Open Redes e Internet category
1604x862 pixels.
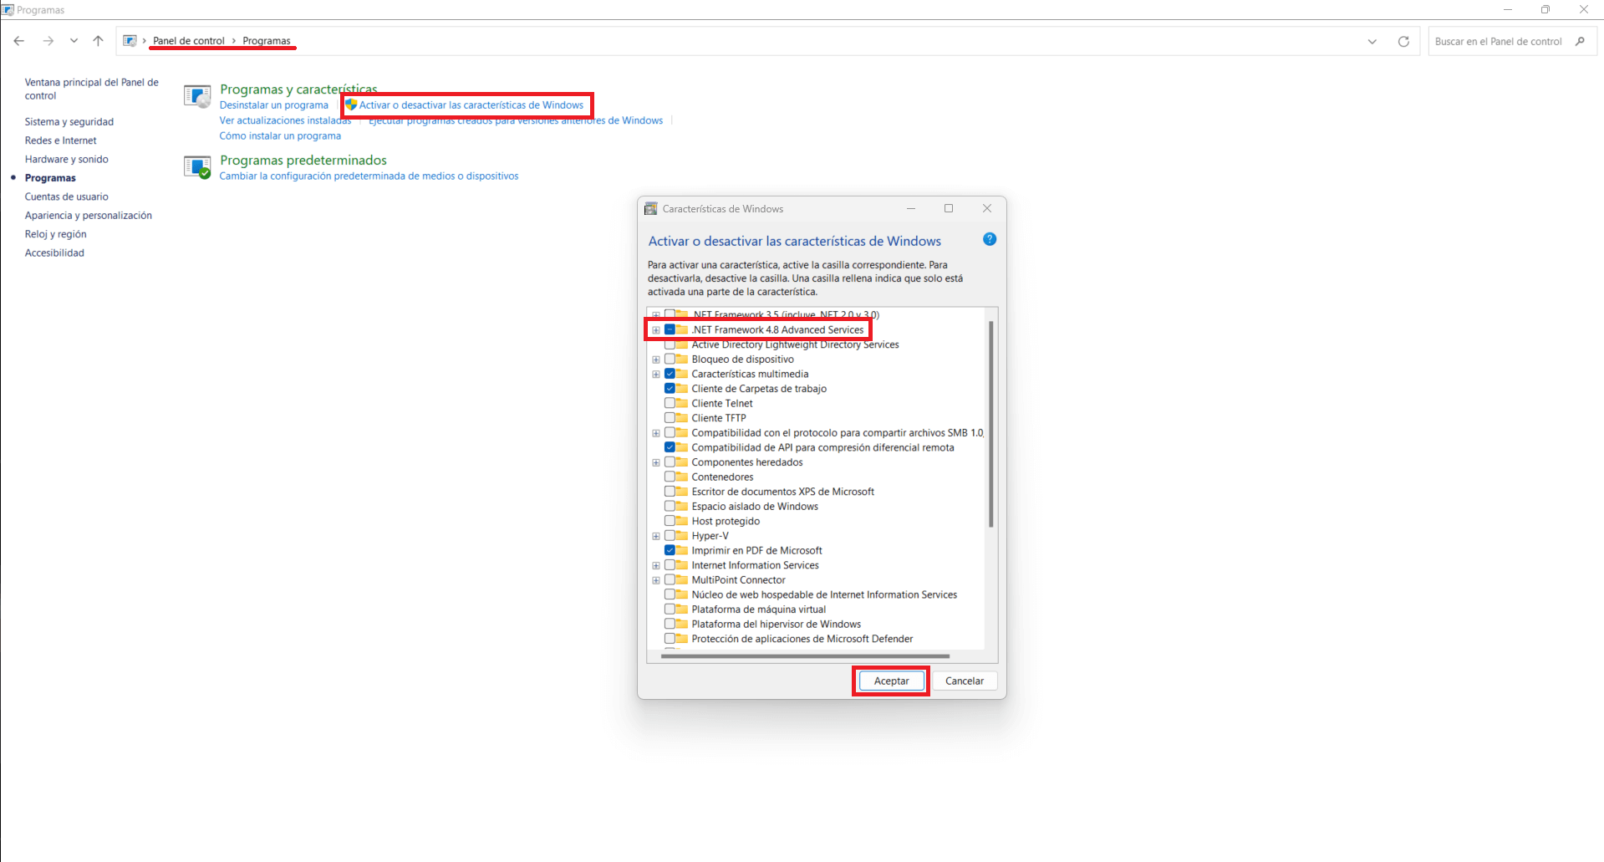61,140
